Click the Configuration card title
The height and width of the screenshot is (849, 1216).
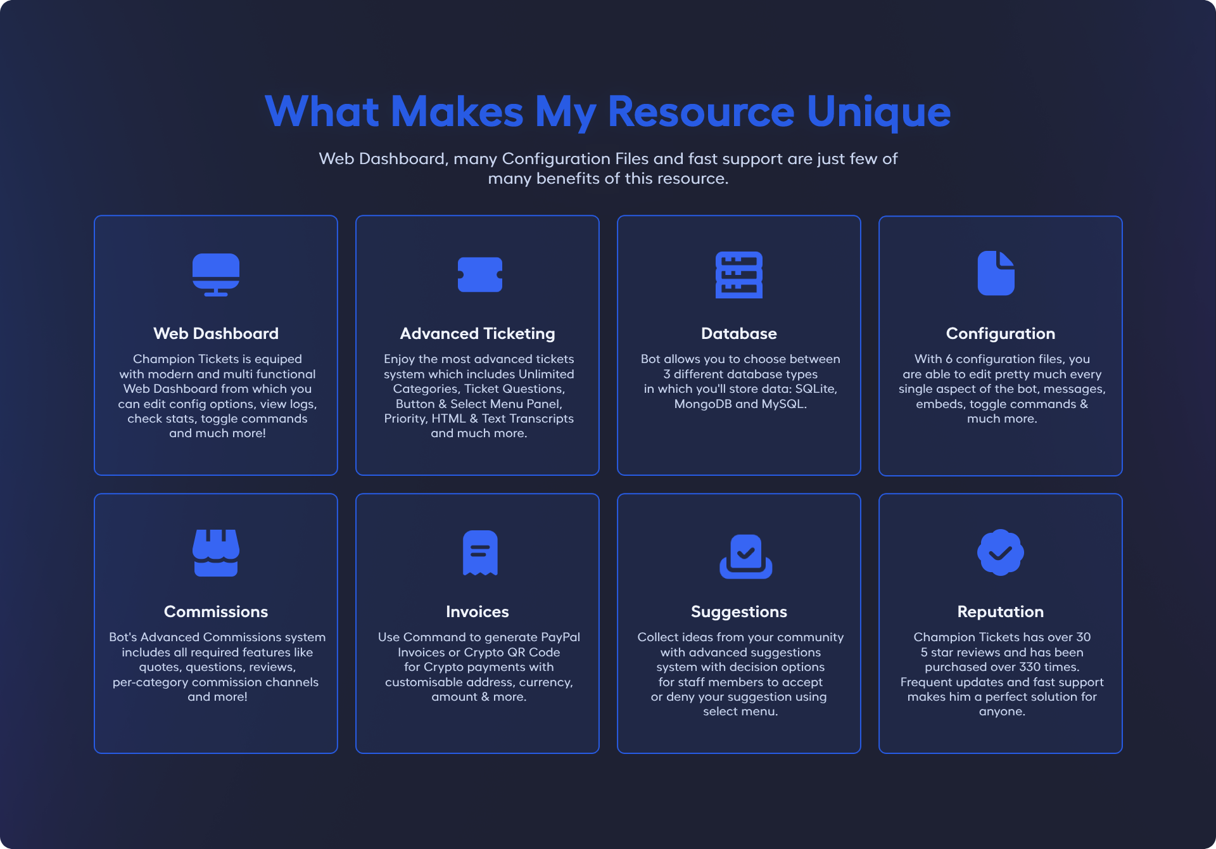tap(1000, 333)
